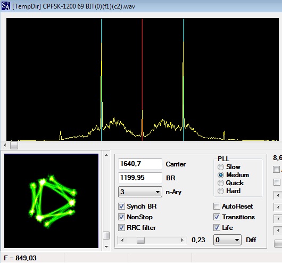Click the RRC filter slider left arrow
Image resolution: width=282 pixels, height=263 pixels.
(122, 240)
